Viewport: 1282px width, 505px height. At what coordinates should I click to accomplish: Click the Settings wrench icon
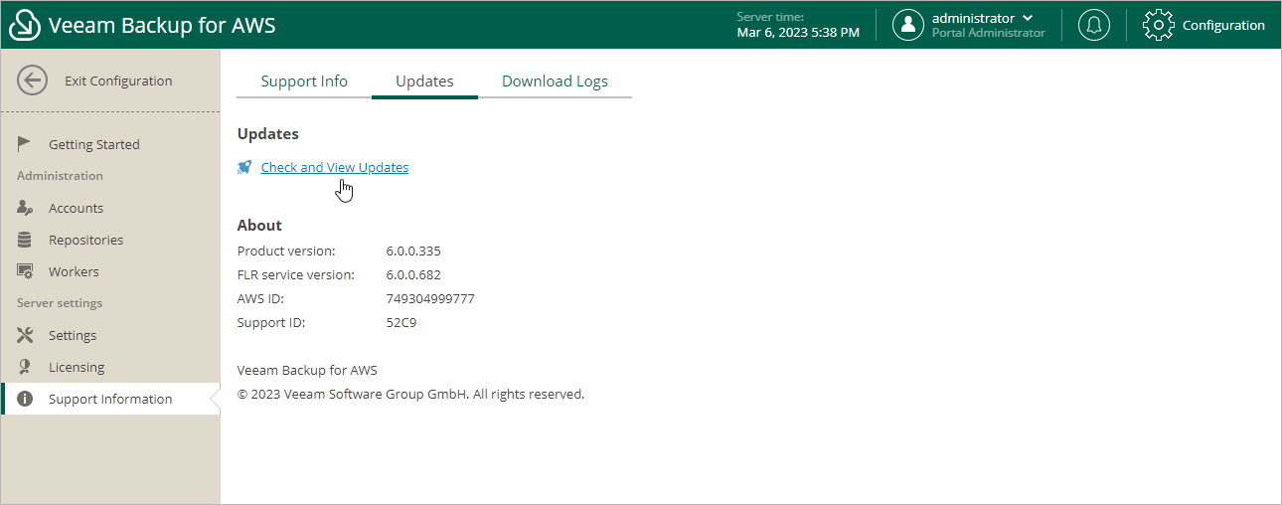click(26, 335)
